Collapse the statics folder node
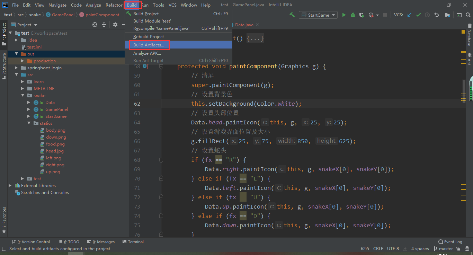Screen dimensions: 473x255 pos(29,123)
